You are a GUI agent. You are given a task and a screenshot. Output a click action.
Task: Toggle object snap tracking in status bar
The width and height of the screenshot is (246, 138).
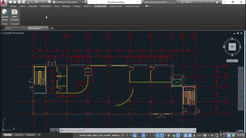click(x=158, y=135)
